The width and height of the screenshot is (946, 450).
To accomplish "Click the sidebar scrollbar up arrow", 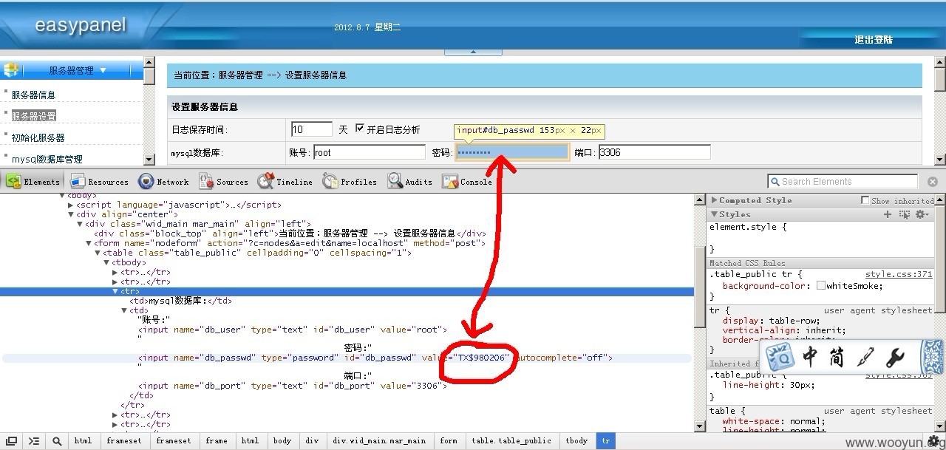I will point(149,61).
